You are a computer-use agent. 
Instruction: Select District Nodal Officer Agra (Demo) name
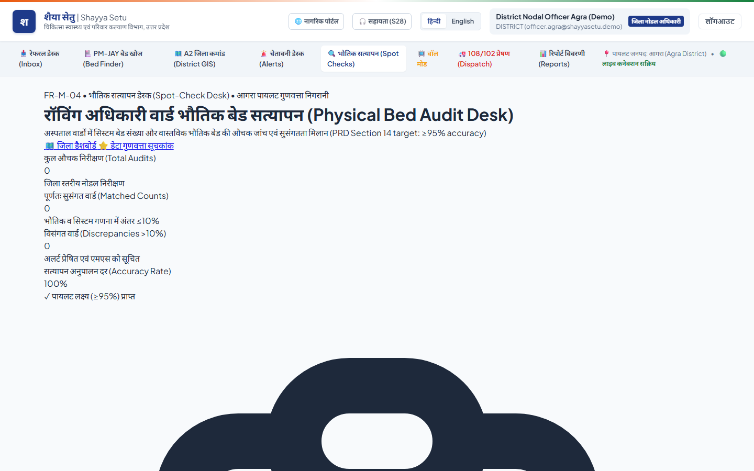click(555, 17)
